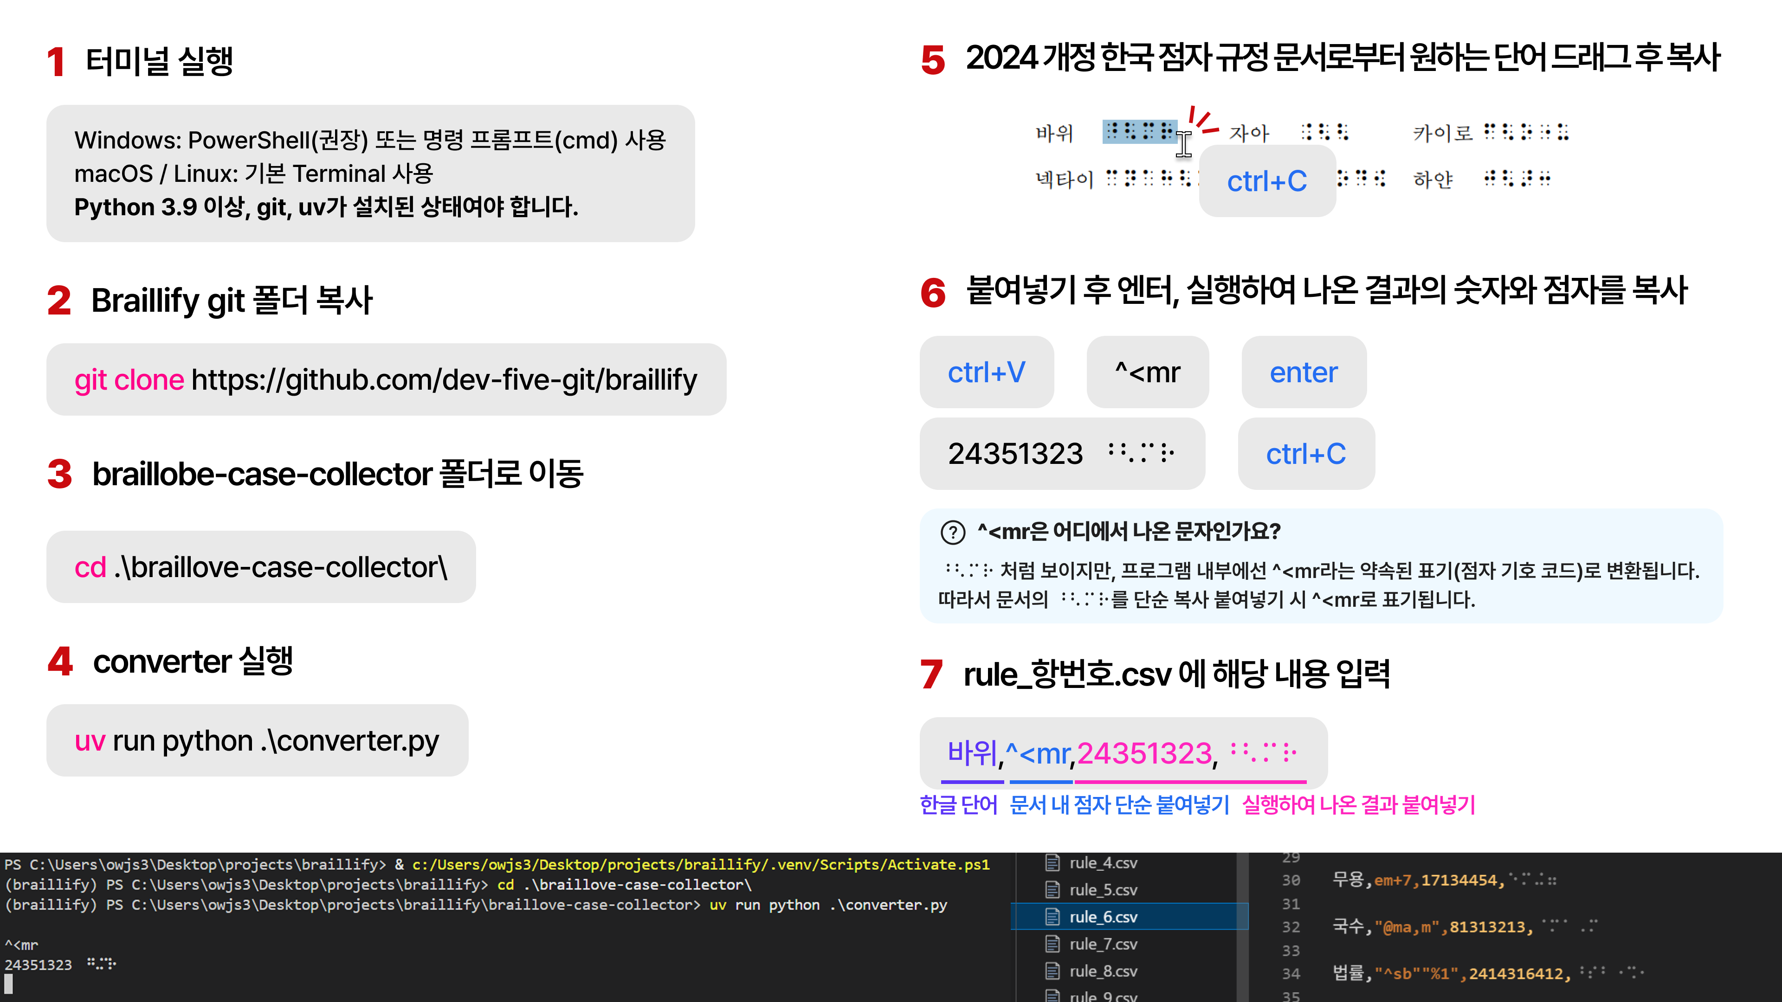Click the question mark help icon
Image resolution: width=1782 pixels, height=1002 pixels.
(x=953, y=532)
